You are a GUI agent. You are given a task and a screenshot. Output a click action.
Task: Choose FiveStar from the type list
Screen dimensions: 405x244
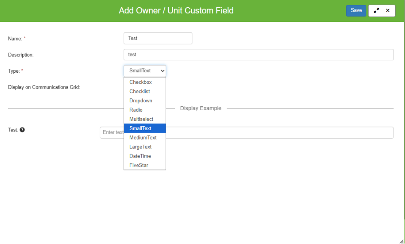point(145,165)
